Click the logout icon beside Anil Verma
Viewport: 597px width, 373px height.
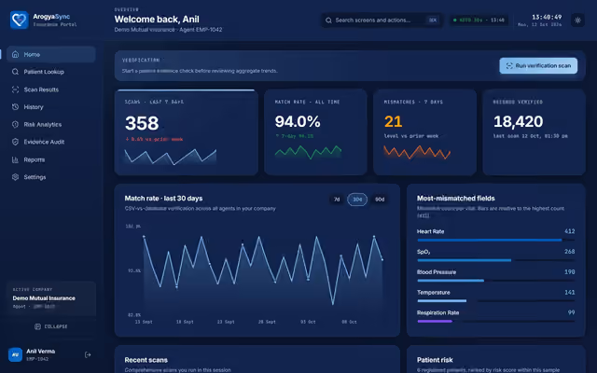pyautogui.click(x=88, y=354)
